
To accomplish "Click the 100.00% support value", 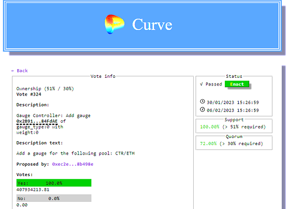I will point(210,127).
